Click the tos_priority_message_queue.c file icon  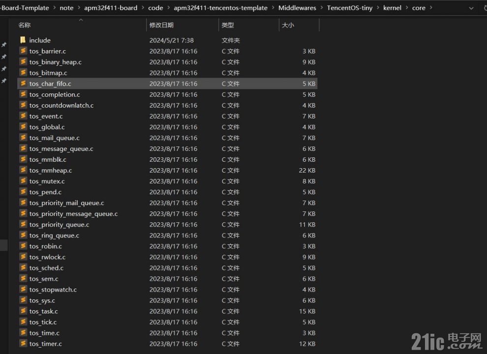[23, 213]
